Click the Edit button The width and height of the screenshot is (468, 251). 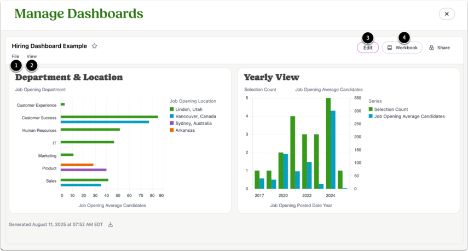point(368,48)
